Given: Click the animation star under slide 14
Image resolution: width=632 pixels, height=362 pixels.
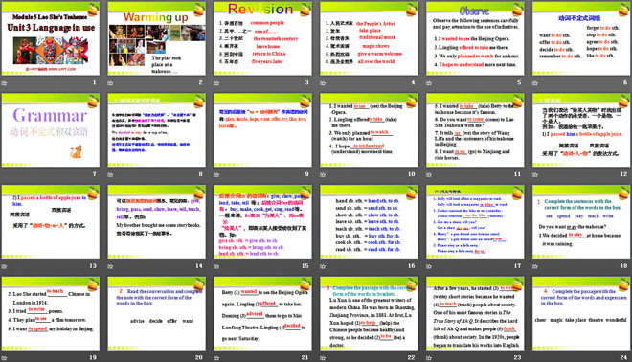Looking at the screenshot, I should (x=110, y=266).
